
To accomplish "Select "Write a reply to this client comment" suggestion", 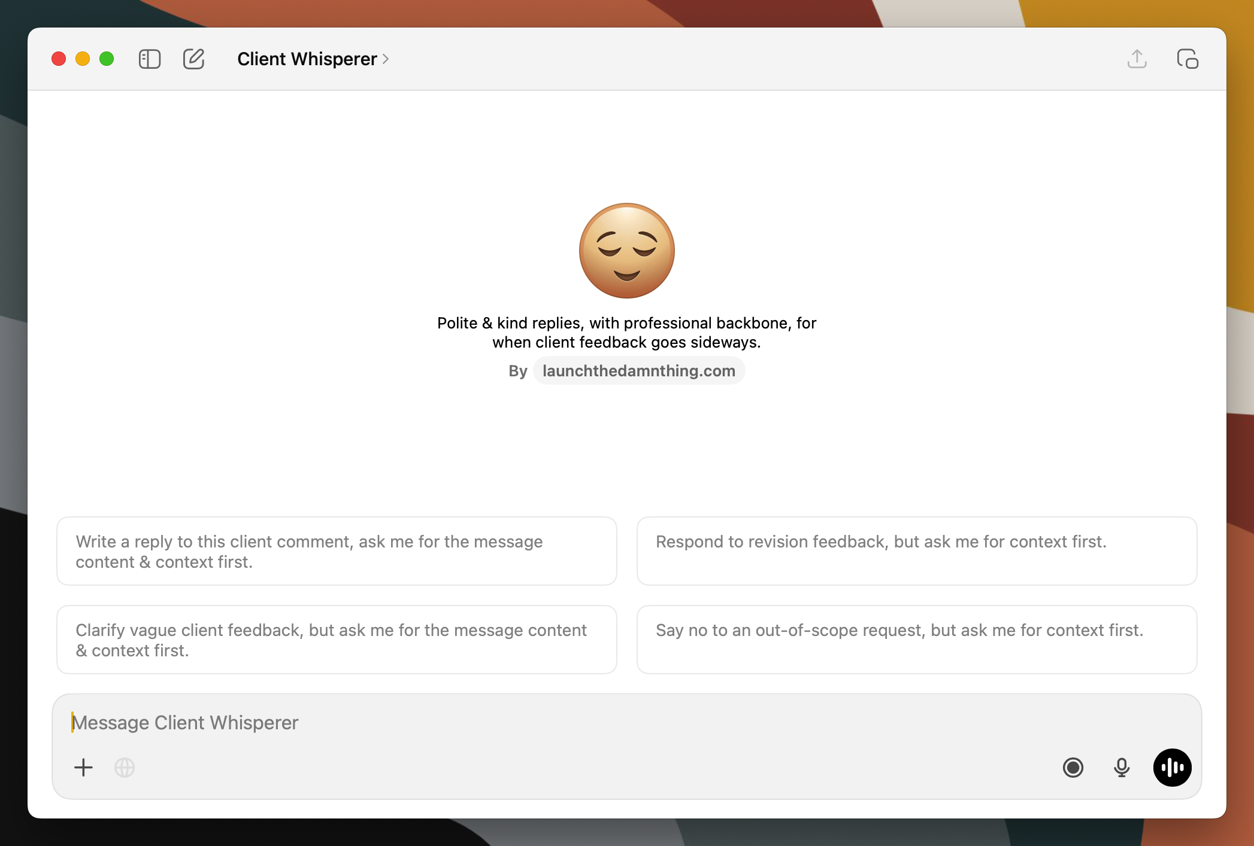I will point(337,551).
